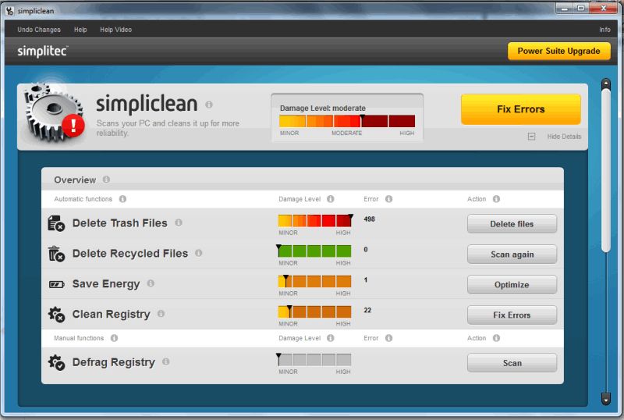Click the Overview heading text

click(75, 180)
